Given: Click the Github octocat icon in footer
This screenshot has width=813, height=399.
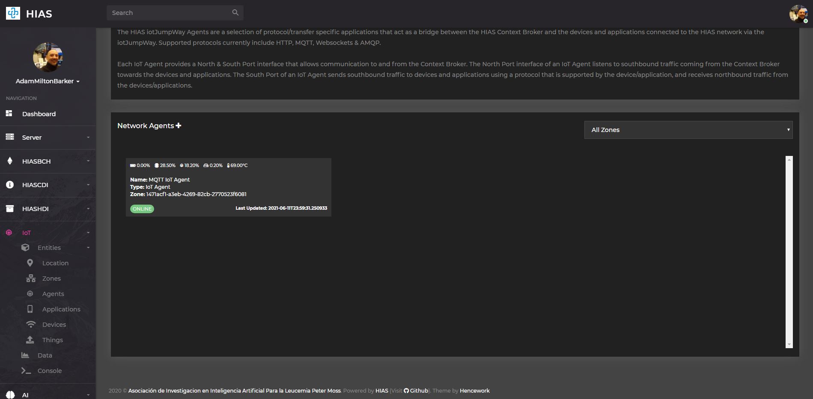Looking at the screenshot, I should 406,390.
